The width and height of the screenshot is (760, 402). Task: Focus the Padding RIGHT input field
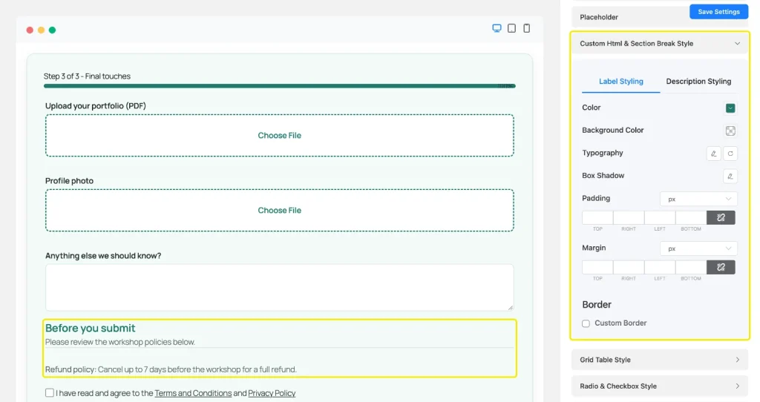629,217
